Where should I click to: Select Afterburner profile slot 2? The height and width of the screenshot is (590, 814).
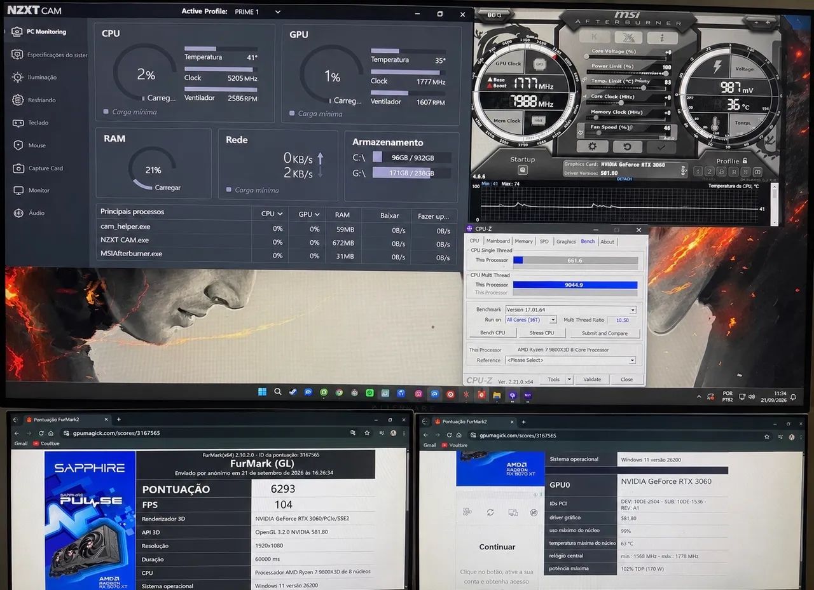point(709,172)
